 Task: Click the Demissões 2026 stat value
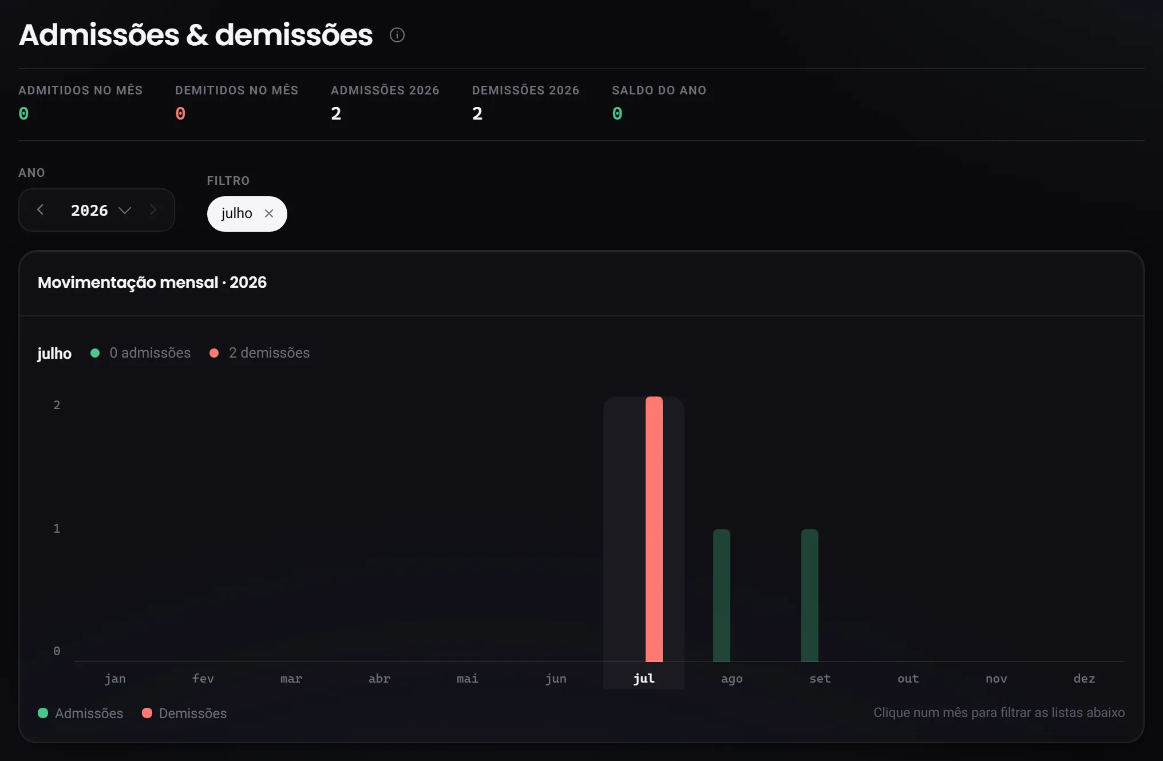pos(477,114)
